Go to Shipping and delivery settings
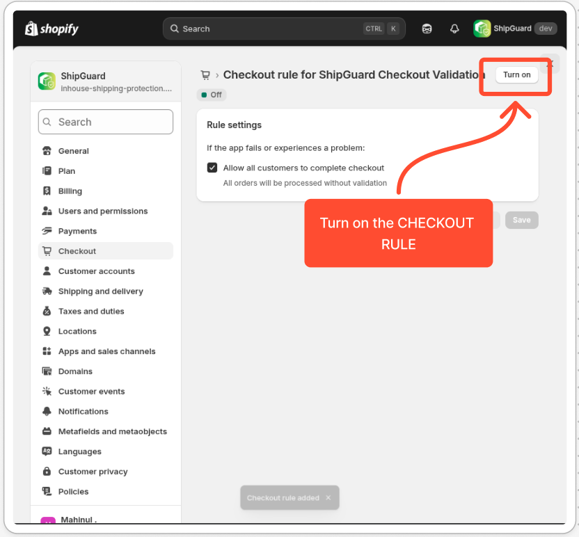 pos(100,291)
